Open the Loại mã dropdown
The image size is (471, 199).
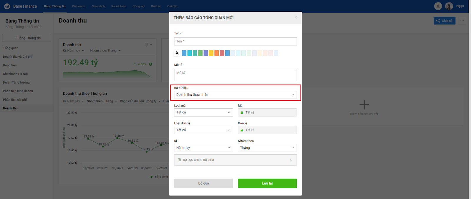203,112
